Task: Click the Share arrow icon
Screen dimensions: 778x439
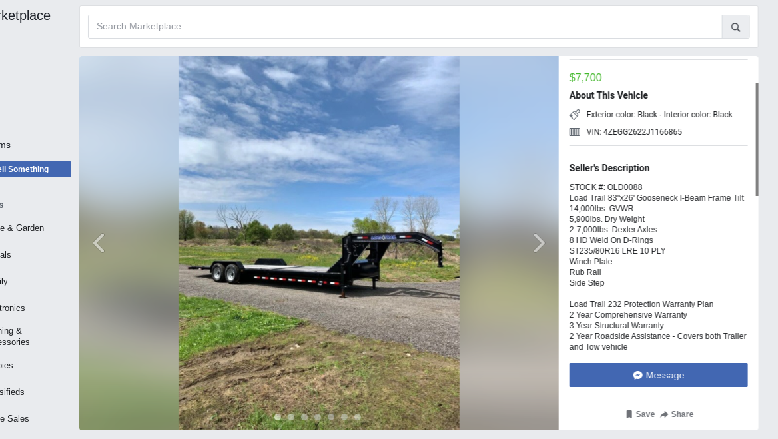Action: pyautogui.click(x=664, y=414)
